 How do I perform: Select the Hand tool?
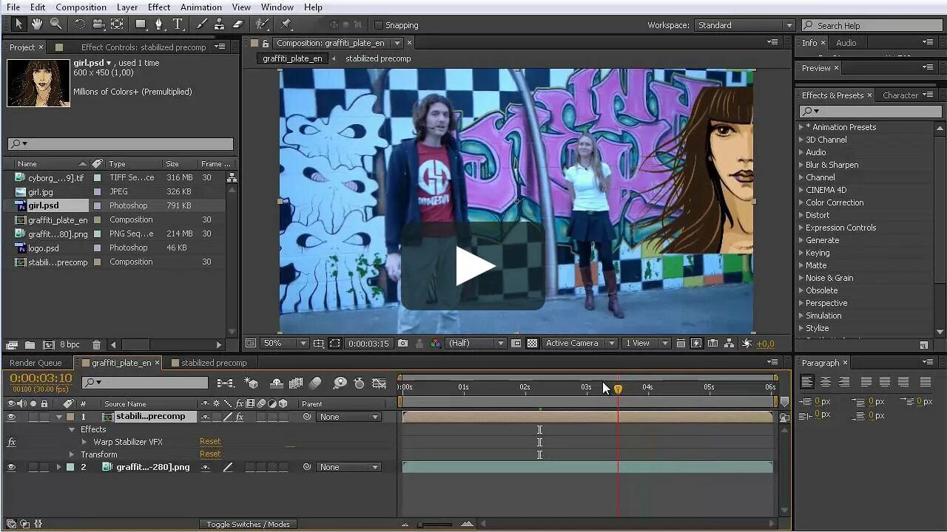(x=36, y=24)
